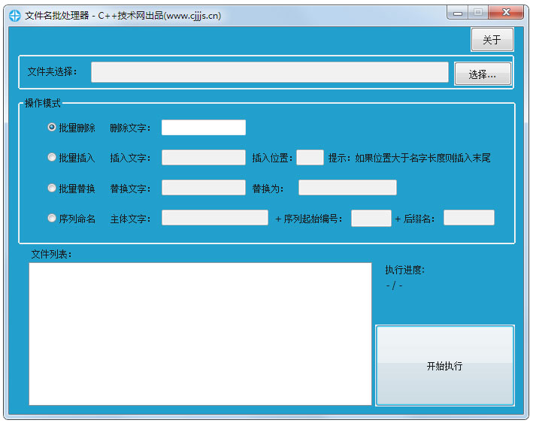
Task: Open the 关于 about button
Action: pos(492,40)
